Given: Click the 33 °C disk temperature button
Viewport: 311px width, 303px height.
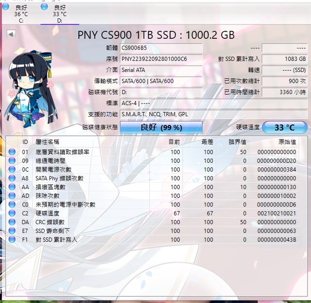Looking at the screenshot, I should tap(284, 127).
